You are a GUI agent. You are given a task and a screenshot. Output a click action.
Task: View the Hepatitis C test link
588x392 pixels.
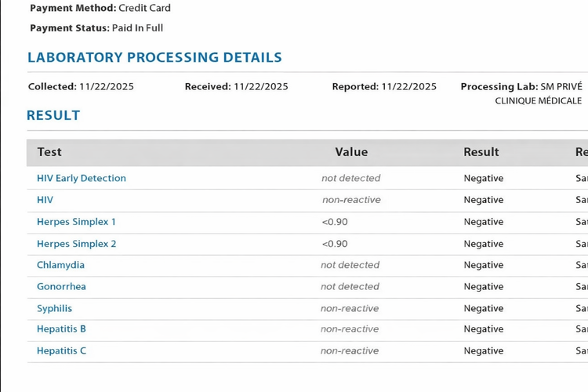point(61,350)
